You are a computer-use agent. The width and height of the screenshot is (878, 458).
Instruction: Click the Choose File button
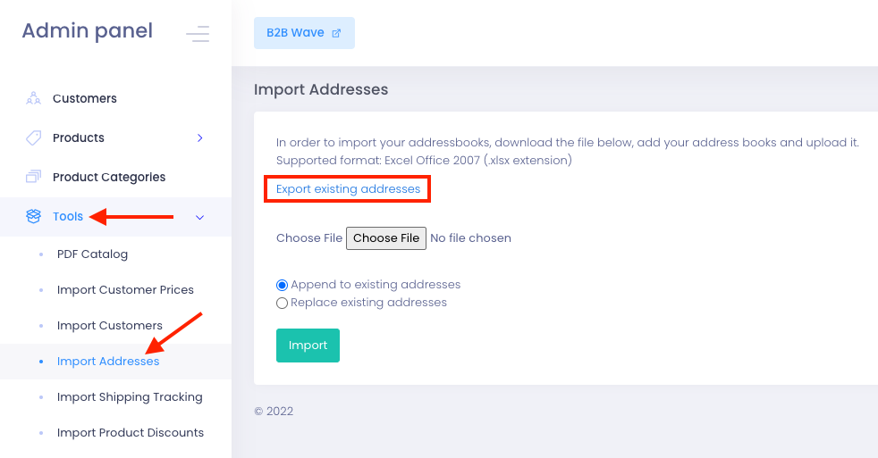[386, 238]
